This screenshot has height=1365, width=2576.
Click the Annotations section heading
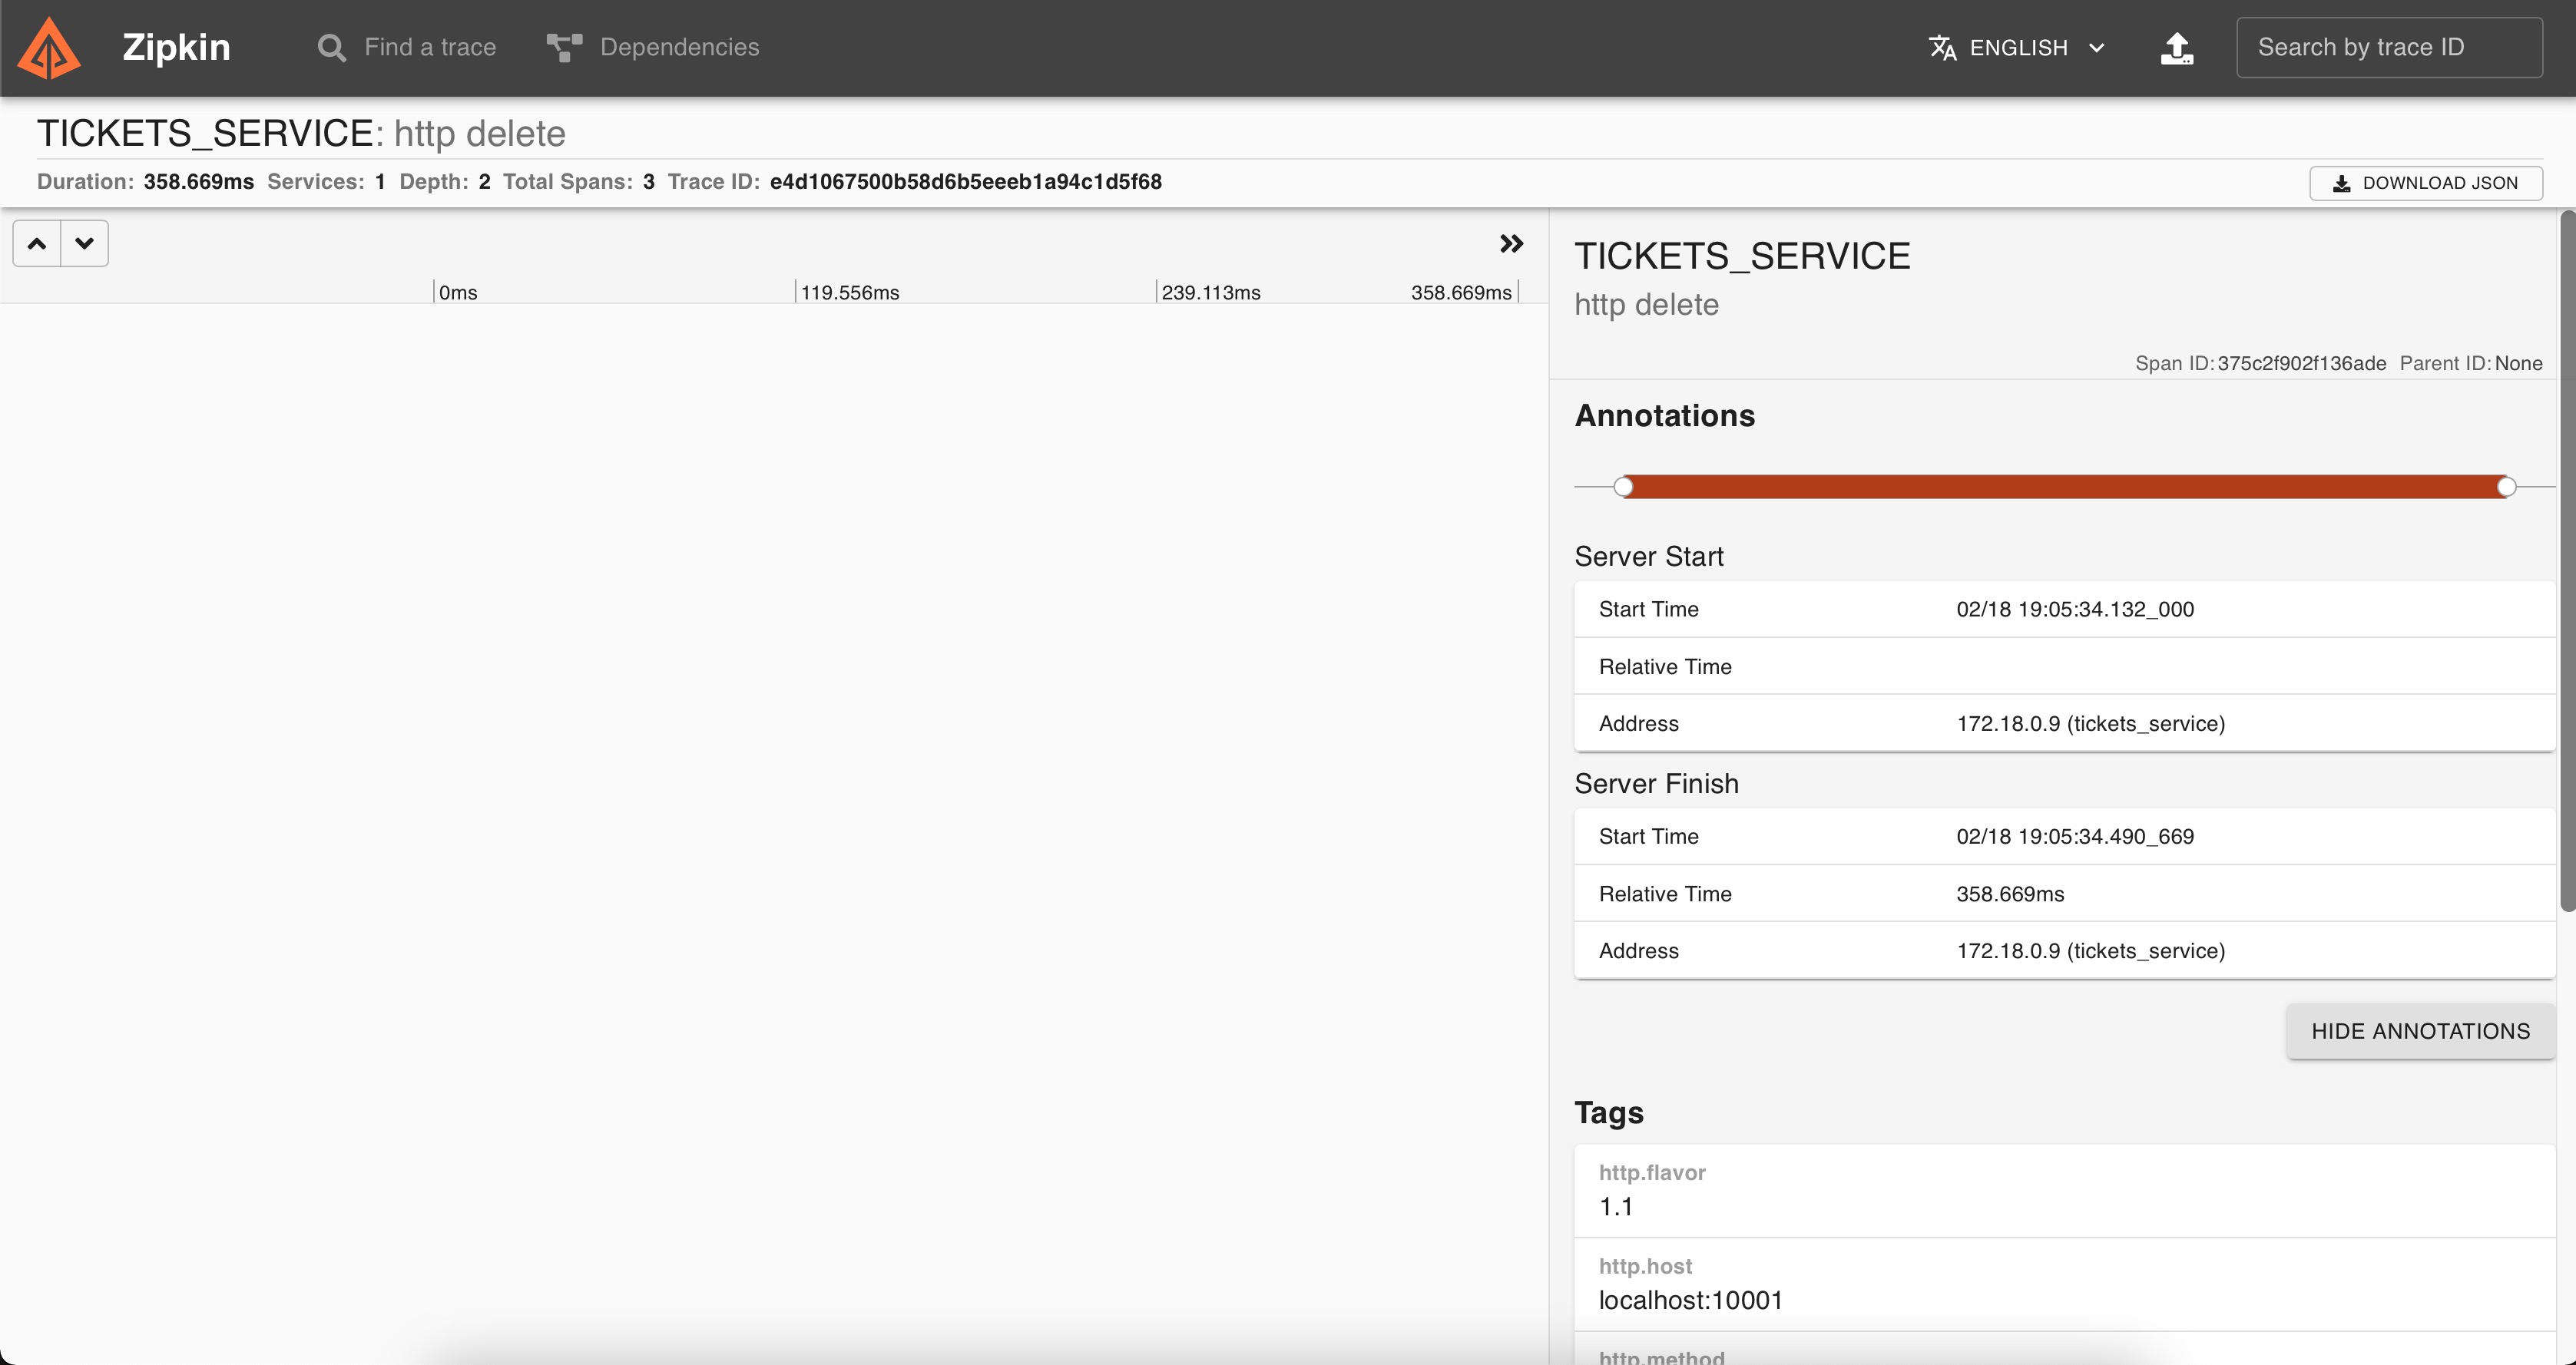pos(1664,415)
